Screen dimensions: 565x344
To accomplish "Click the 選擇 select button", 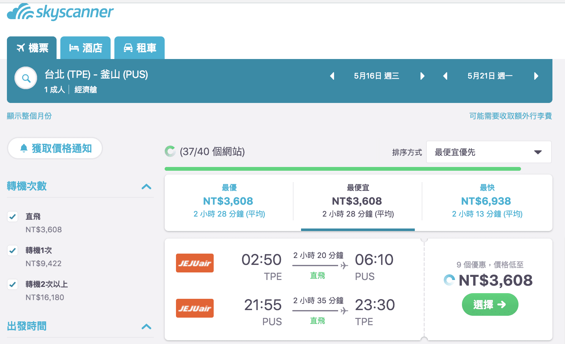I will point(490,304).
